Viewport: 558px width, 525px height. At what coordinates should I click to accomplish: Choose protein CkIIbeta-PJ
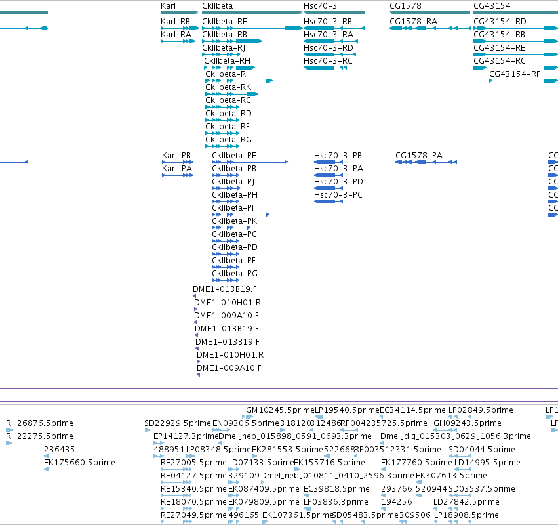click(233, 182)
